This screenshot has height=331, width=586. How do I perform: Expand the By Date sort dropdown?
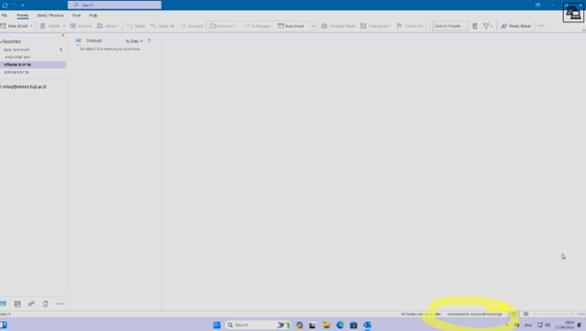134,41
